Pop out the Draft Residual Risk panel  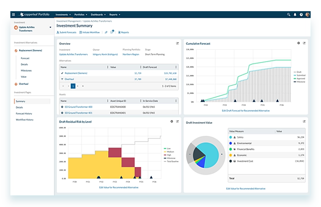[177, 121]
